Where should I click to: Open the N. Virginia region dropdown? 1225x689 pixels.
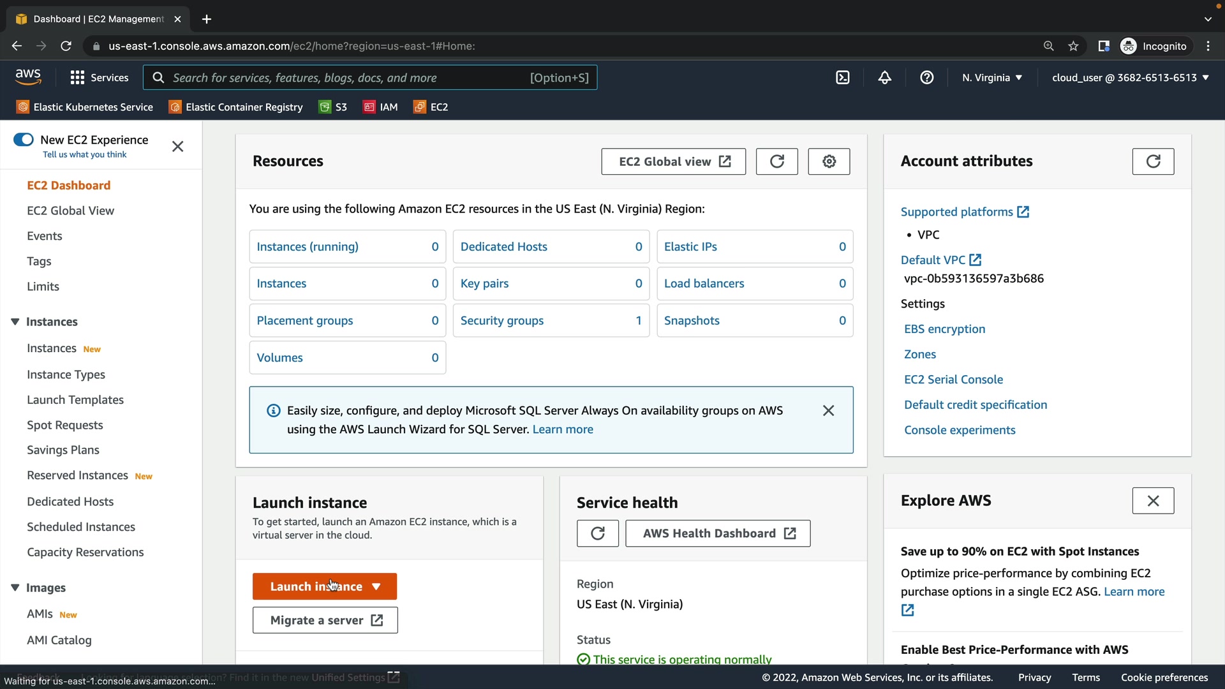click(991, 78)
